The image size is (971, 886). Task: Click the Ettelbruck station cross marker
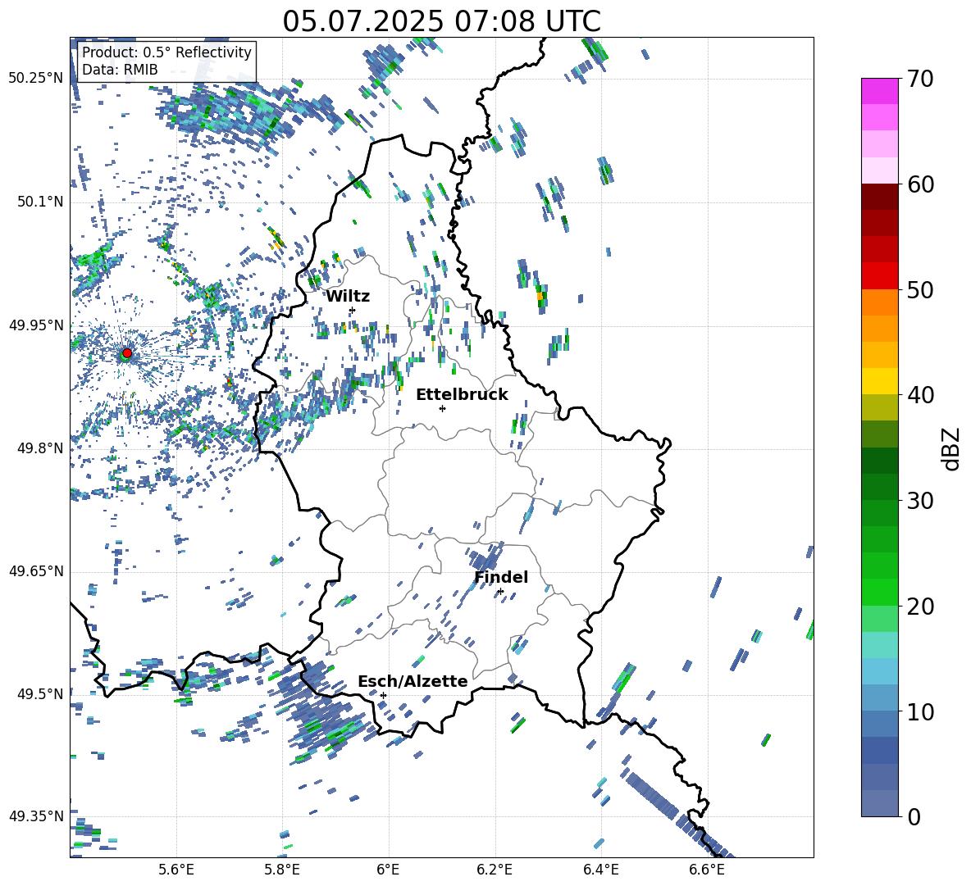tap(442, 408)
